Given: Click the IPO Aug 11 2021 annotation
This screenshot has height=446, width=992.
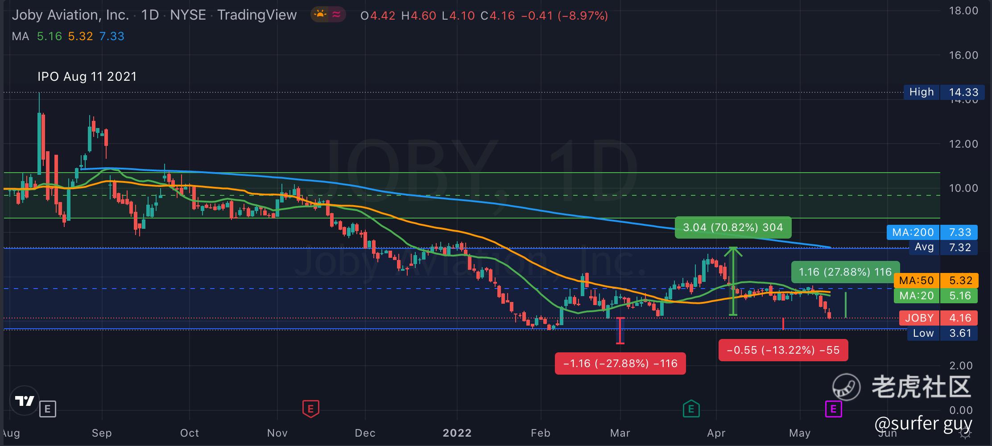Looking at the screenshot, I should 87,77.
